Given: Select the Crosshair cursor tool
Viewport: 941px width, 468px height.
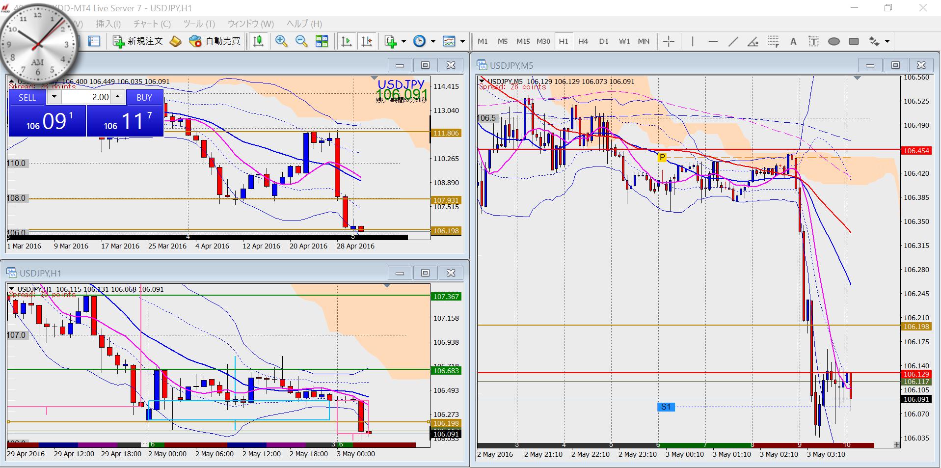Looking at the screenshot, I should click(x=669, y=41).
